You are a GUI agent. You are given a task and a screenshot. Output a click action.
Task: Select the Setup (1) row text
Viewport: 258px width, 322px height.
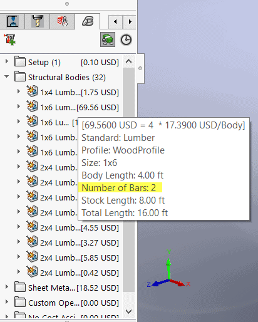(x=44, y=62)
